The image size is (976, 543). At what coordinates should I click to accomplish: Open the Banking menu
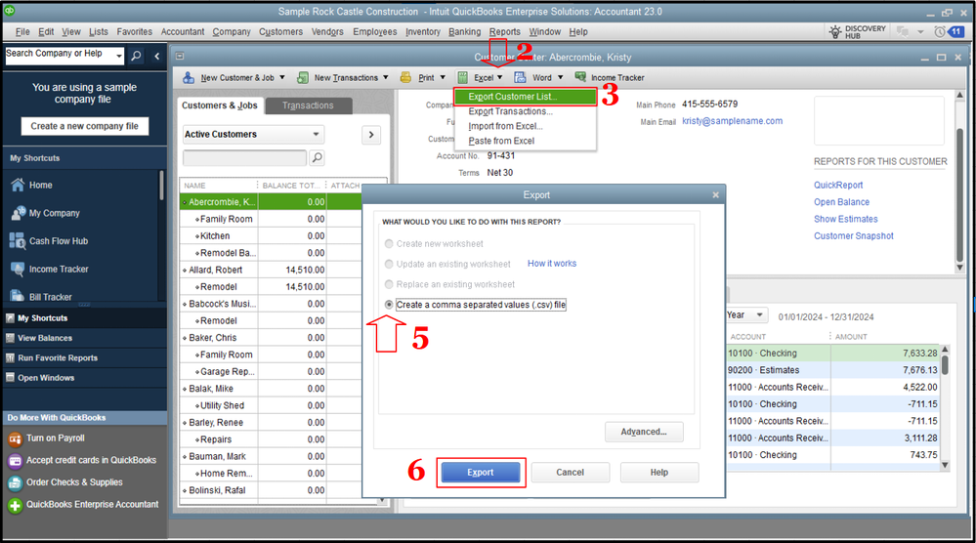click(x=464, y=31)
